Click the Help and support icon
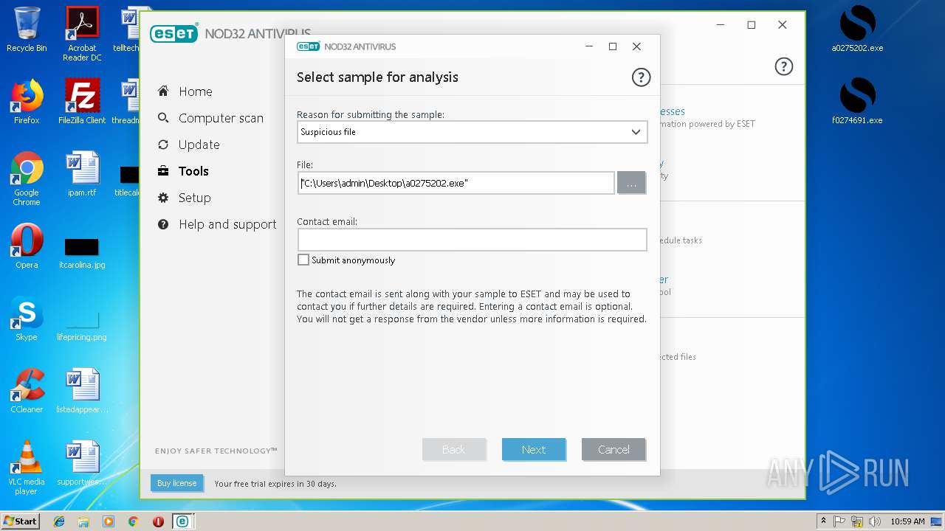The width and height of the screenshot is (945, 531). (x=163, y=224)
